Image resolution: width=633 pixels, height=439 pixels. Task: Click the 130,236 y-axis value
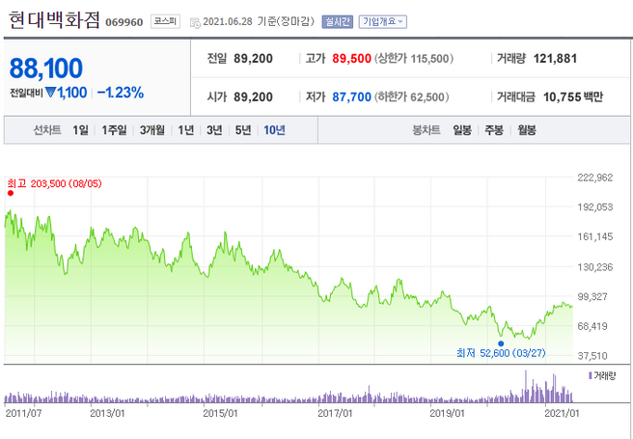595,267
